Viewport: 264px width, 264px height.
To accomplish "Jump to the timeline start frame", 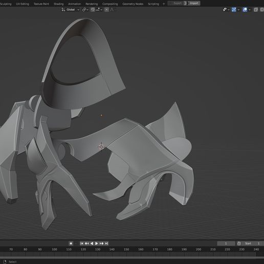I will coord(82,244).
